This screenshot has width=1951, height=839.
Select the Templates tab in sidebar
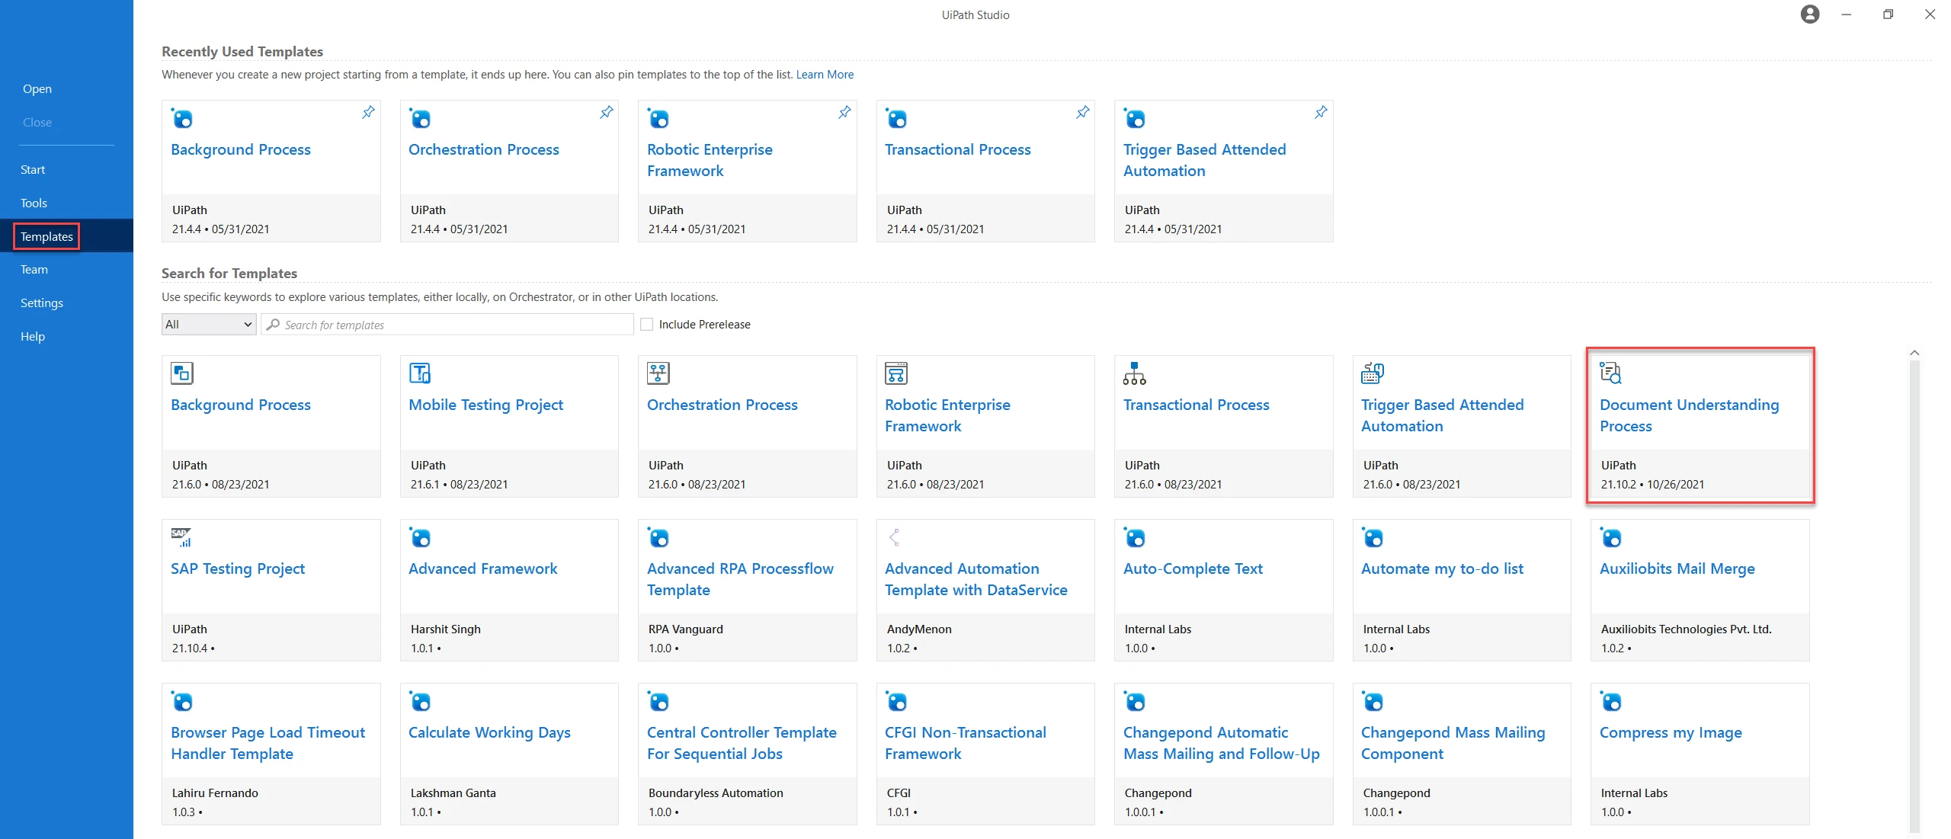(x=46, y=237)
